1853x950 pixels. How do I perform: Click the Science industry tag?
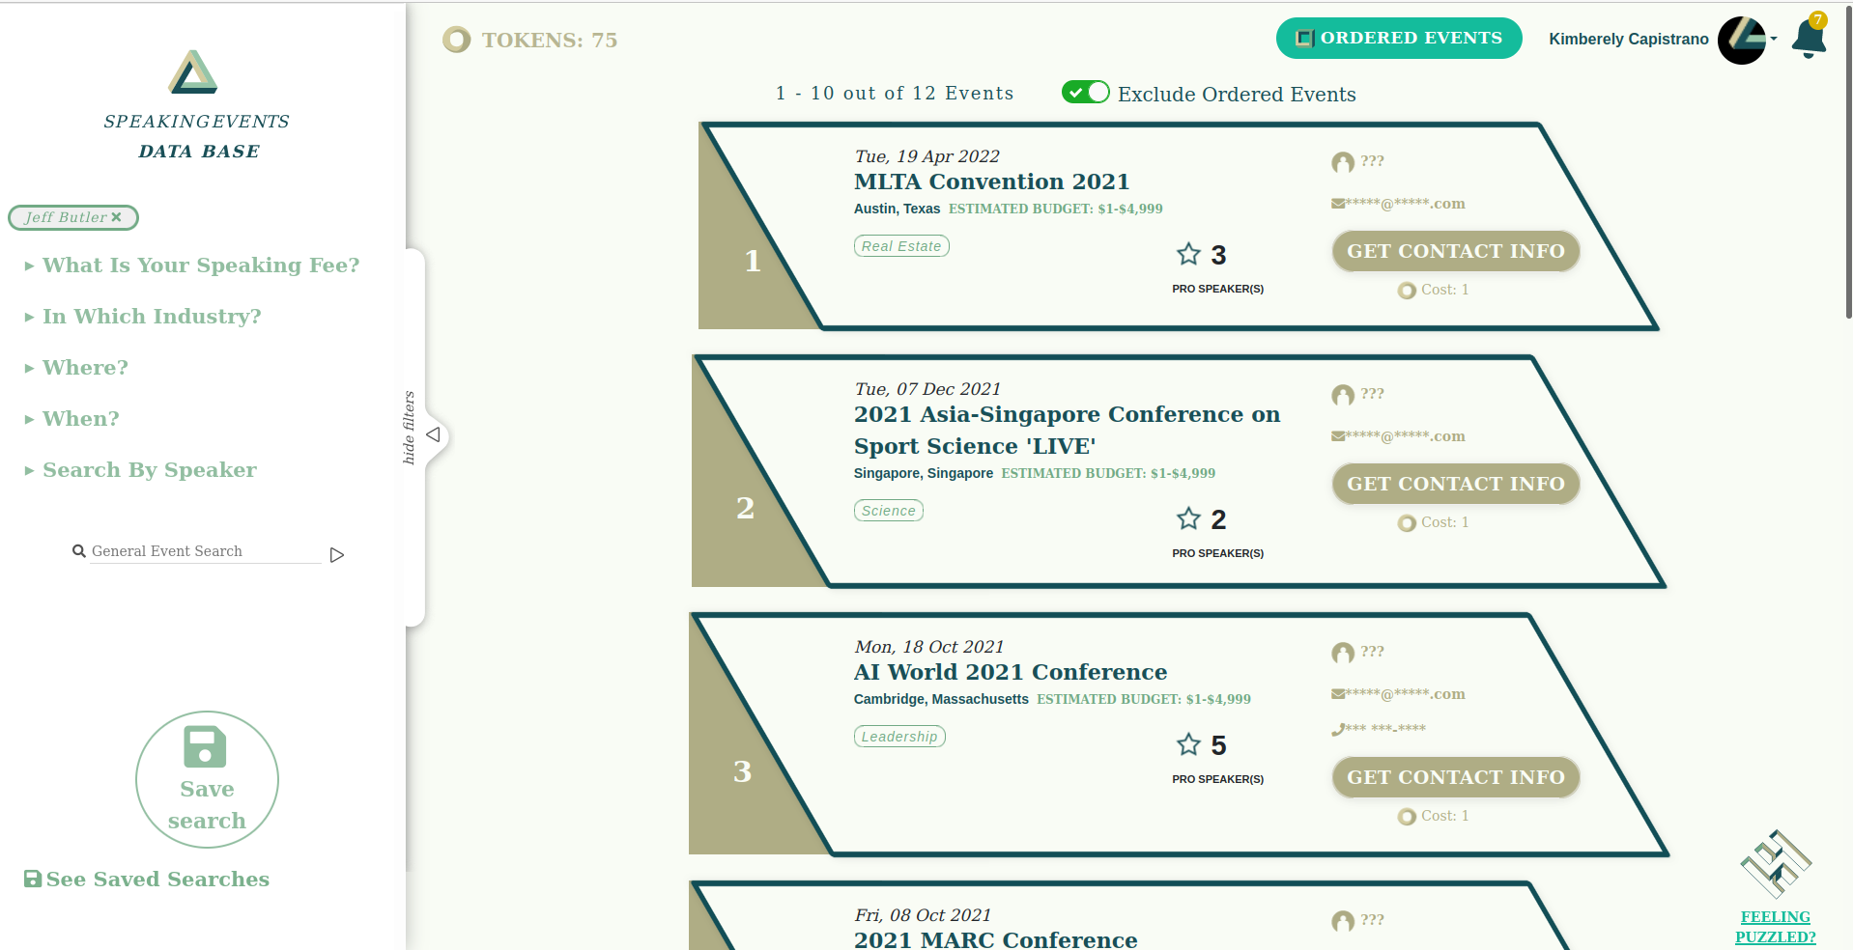(x=889, y=511)
